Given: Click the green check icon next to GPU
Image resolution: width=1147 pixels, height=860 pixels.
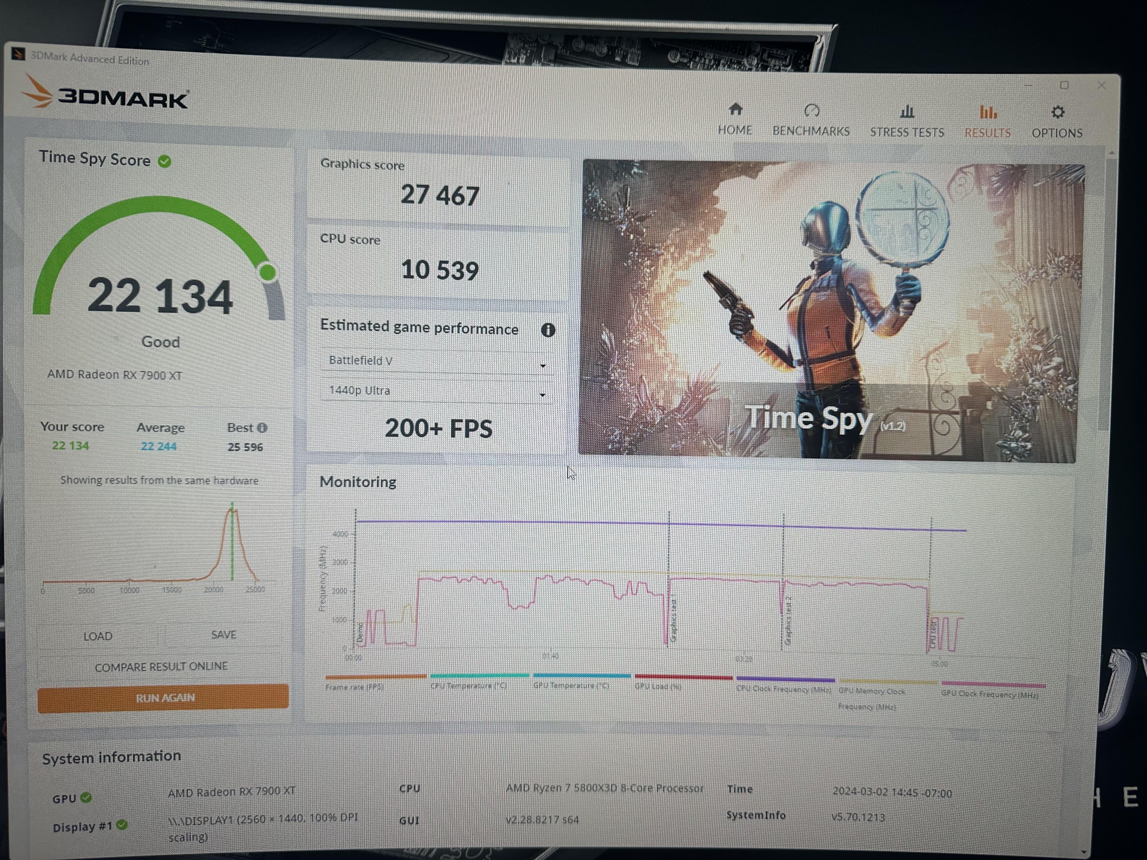Looking at the screenshot, I should (86, 797).
